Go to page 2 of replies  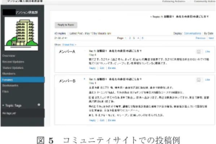click(x=130, y=38)
